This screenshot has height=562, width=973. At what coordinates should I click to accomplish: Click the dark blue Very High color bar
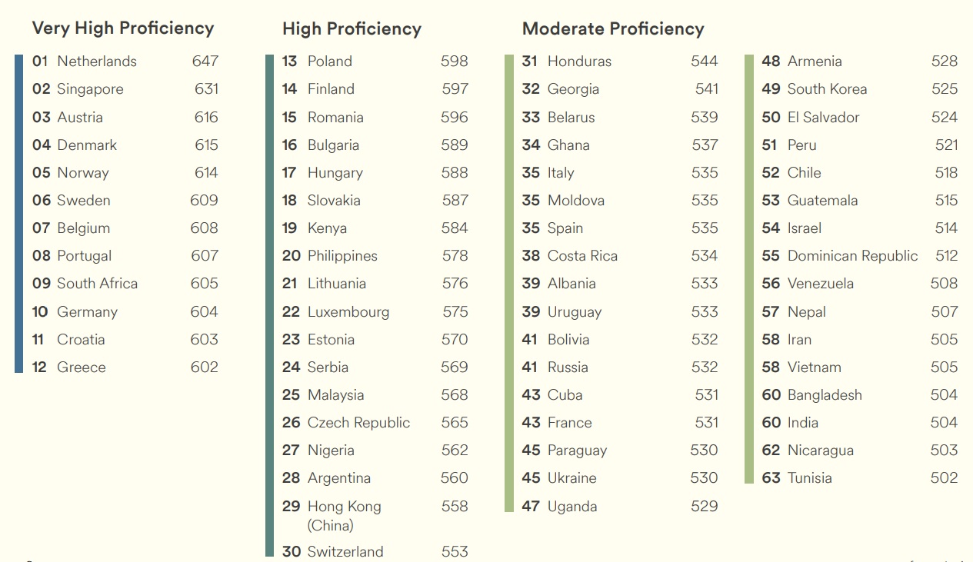point(19,214)
